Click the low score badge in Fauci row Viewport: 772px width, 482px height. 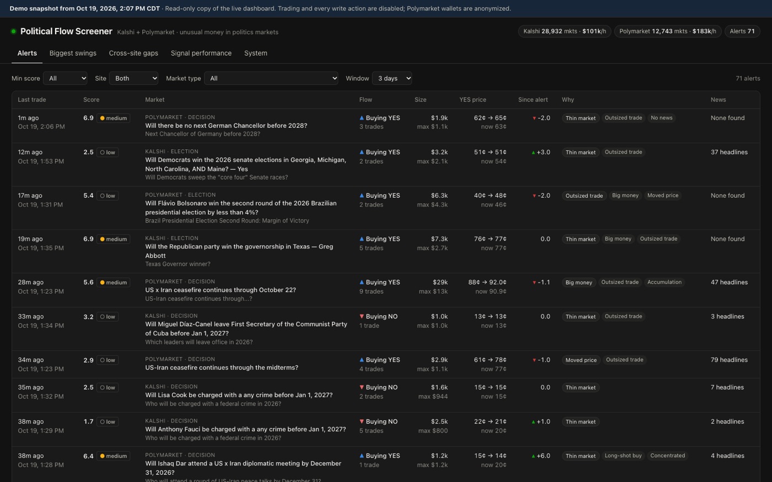(x=108, y=422)
